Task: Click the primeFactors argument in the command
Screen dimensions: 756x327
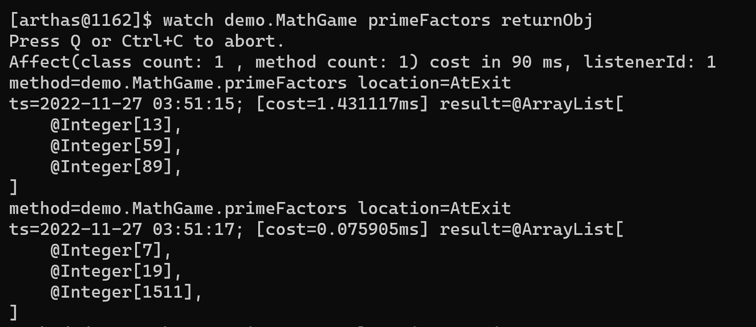Action: (429, 20)
